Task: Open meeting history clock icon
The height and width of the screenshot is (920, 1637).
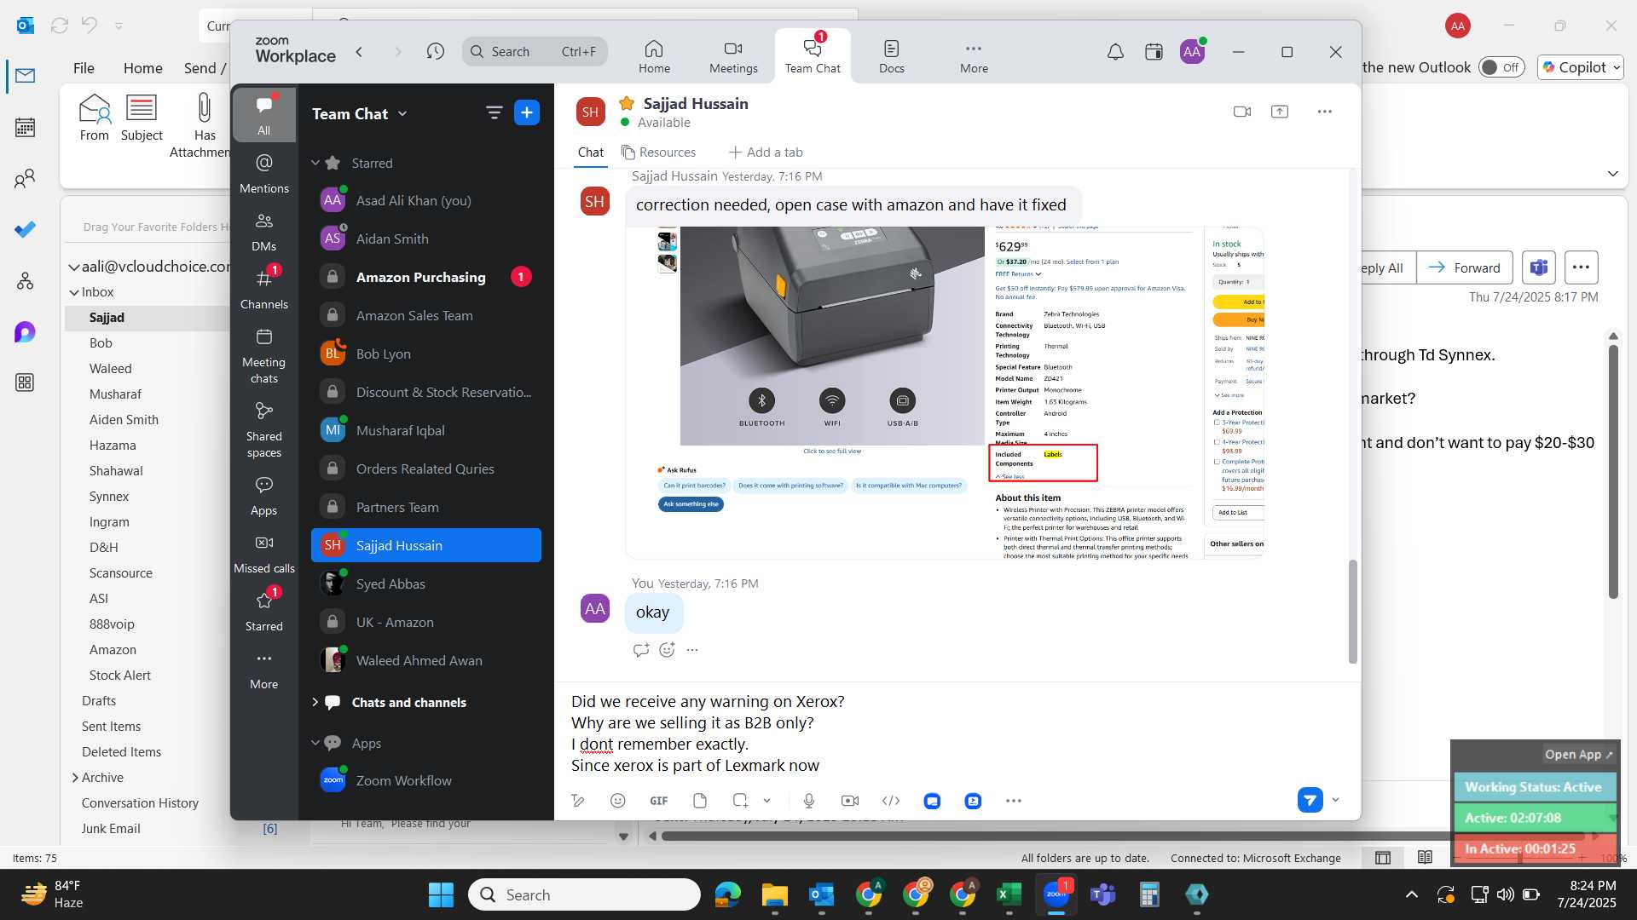Action: [x=436, y=52]
